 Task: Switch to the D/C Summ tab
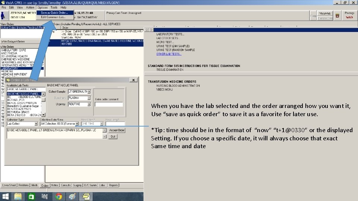point(90,185)
